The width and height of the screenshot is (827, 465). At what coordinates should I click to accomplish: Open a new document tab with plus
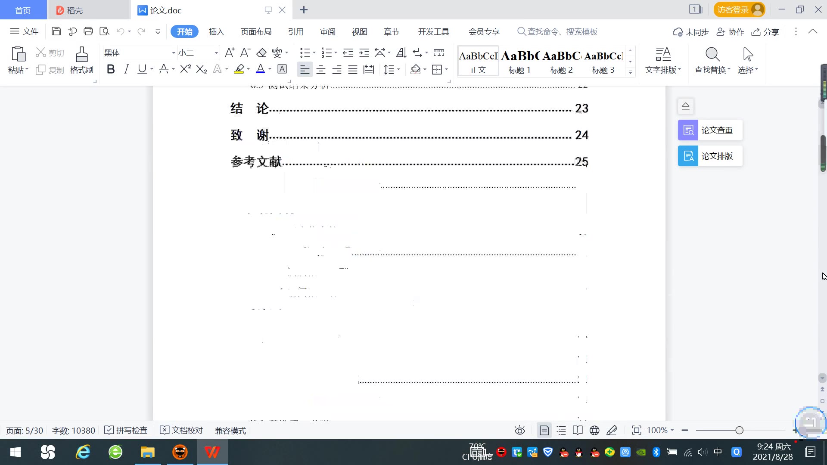[304, 9]
